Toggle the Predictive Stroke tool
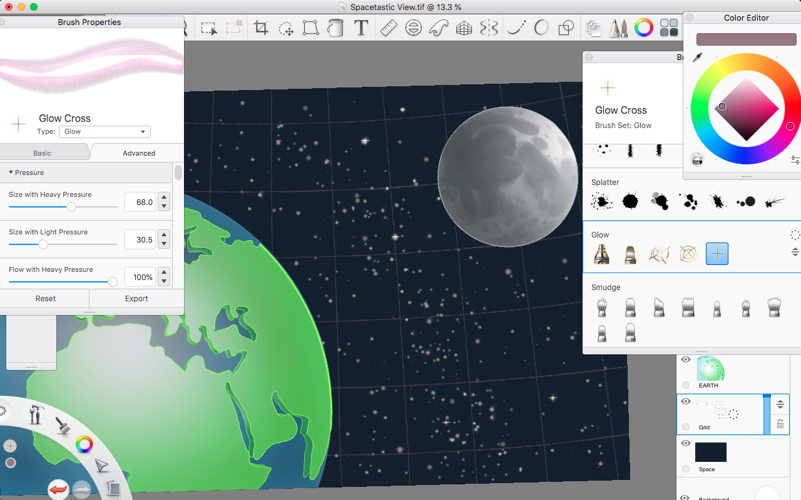Screen dimensions: 801x500 (x=541, y=28)
